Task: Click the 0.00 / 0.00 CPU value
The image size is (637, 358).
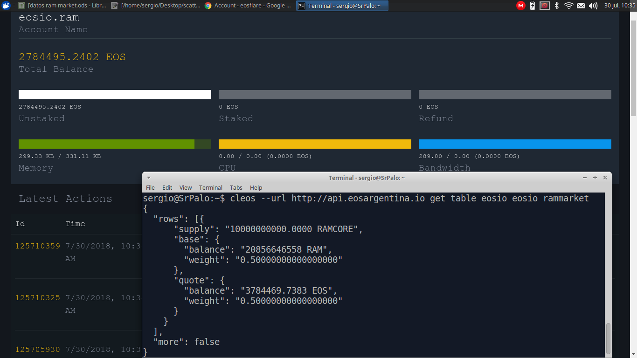Action: [265, 156]
